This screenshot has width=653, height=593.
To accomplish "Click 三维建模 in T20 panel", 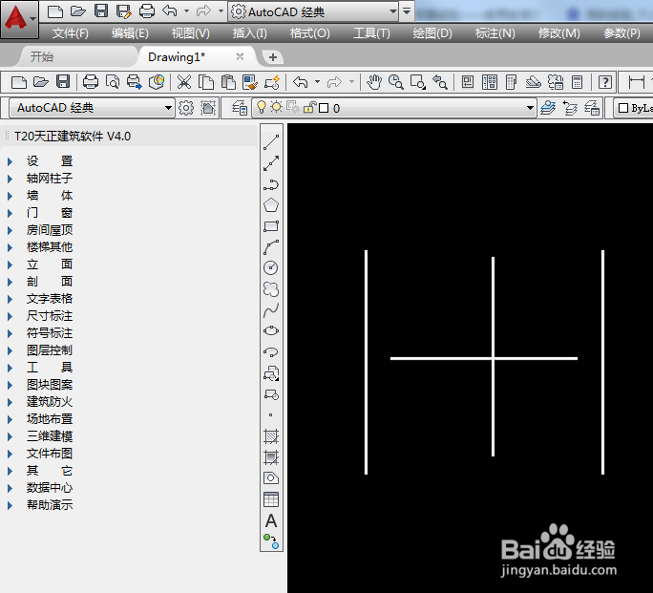I will coord(50,436).
